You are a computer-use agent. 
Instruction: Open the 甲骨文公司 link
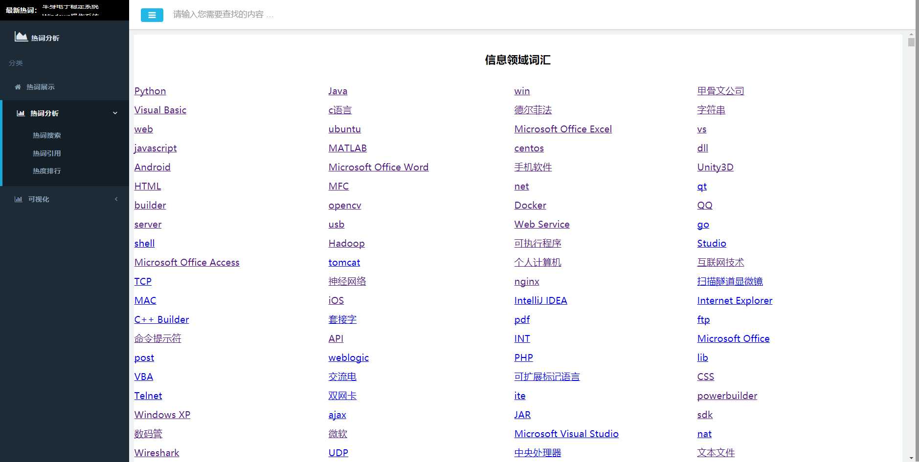click(721, 91)
